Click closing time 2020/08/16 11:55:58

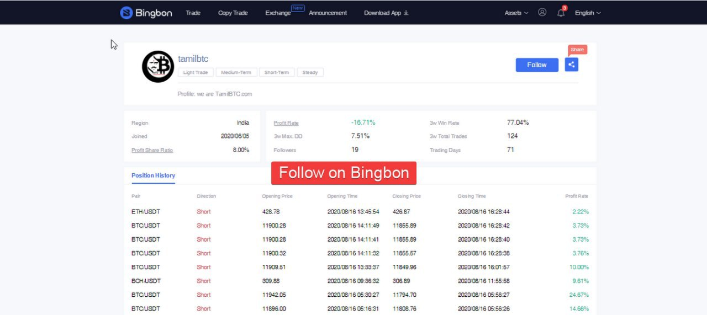pyautogui.click(x=483, y=281)
